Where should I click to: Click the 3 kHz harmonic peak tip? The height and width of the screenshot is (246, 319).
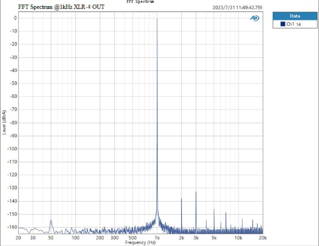pos(196,192)
